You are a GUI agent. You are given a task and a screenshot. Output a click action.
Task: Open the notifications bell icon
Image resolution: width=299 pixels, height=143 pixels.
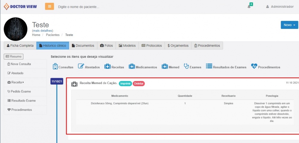click(249, 7)
